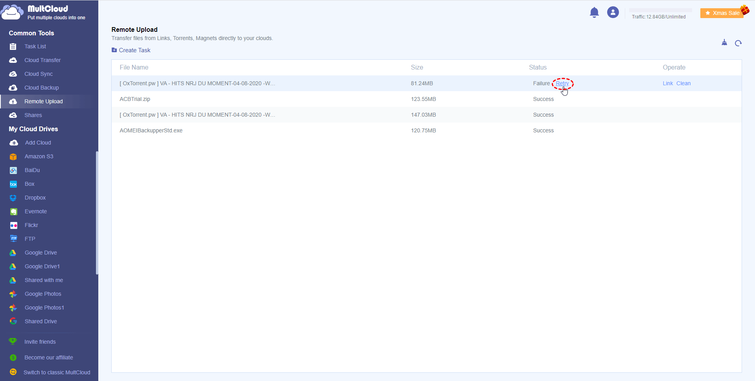Click the 81.24MB size cell
Image resolution: width=755 pixels, height=381 pixels.
coord(422,83)
